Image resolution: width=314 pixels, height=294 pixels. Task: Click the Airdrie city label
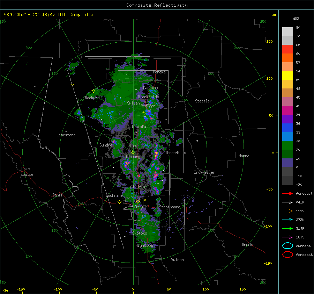click(x=137, y=187)
